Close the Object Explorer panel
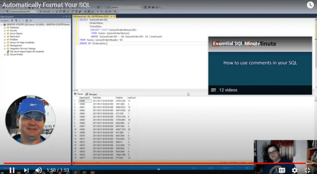 point(69,17)
